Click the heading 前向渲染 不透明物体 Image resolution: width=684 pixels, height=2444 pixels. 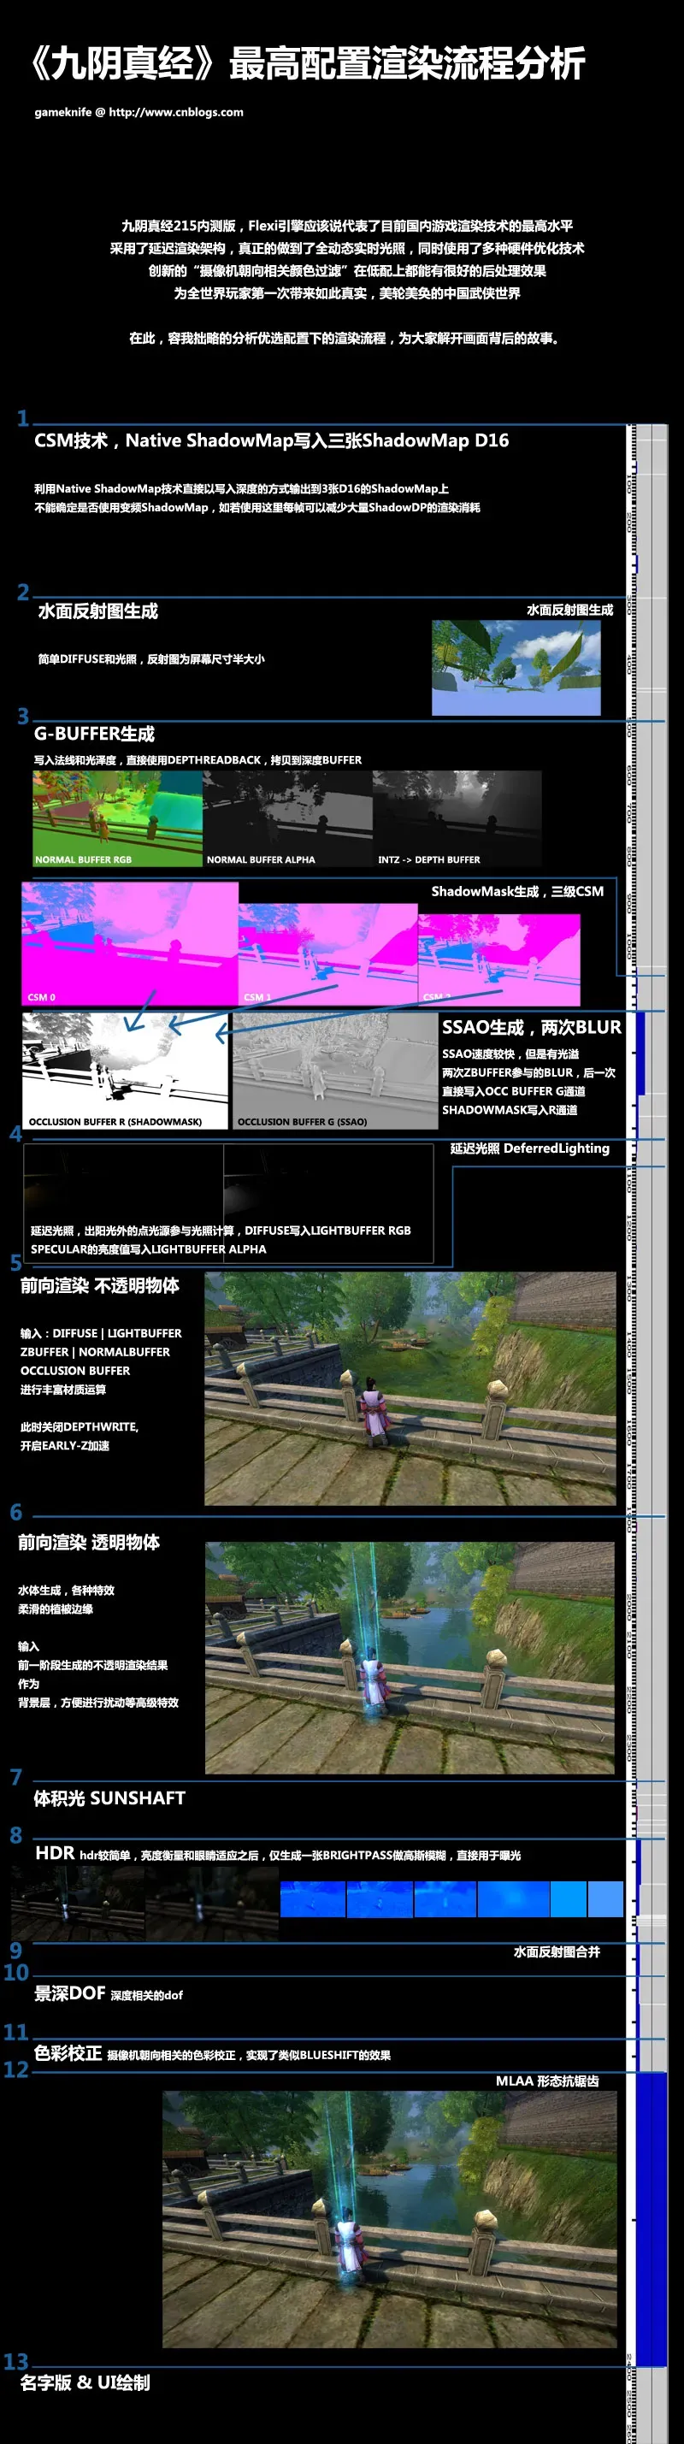tap(100, 1285)
